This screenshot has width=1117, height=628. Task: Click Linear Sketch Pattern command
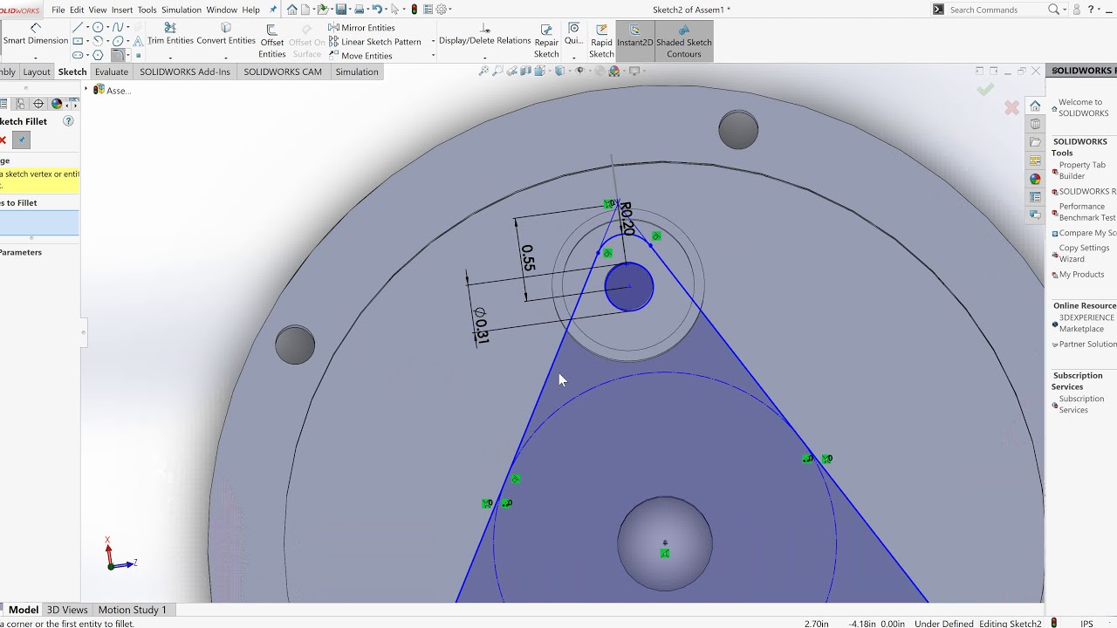pyautogui.click(x=374, y=42)
